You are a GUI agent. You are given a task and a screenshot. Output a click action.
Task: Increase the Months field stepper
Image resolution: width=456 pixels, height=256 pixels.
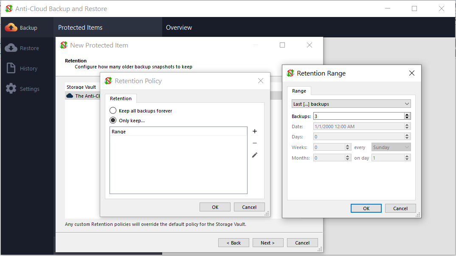click(x=348, y=156)
